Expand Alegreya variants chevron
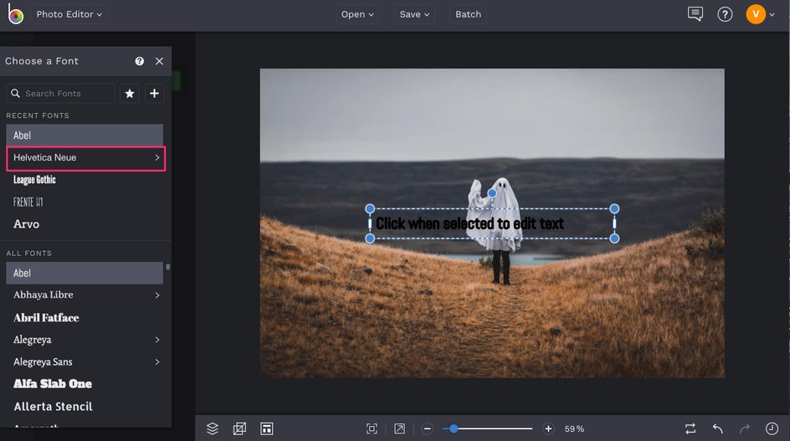 point(157,340)
